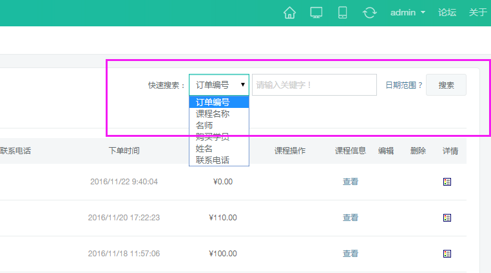Open details icon for 2016/11/22 order
491x273 pixels.
tap(447, 182)
